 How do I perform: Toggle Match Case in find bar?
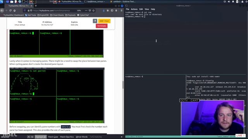pyautogui.click(x=53, y=137)
